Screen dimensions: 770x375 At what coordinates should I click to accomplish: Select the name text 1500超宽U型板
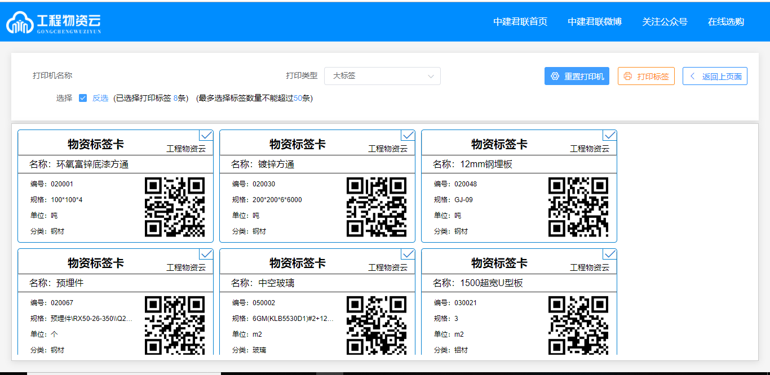[492, 283]
